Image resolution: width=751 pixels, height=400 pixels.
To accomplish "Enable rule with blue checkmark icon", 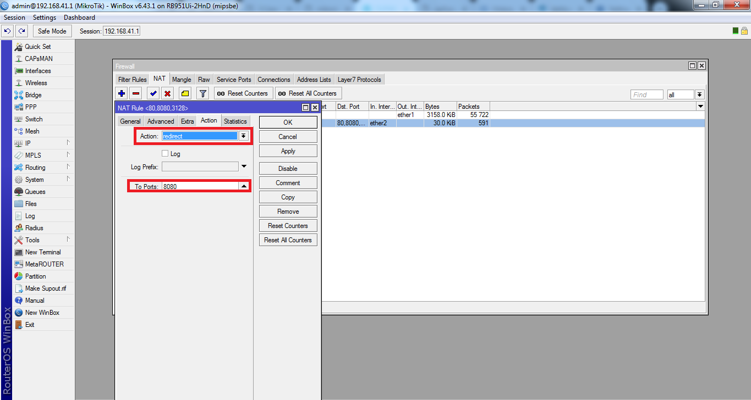I will click(x=154, y=93).
